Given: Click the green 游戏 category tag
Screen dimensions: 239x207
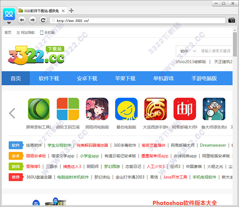Looking at the screenshot, I should coord(16,167).
